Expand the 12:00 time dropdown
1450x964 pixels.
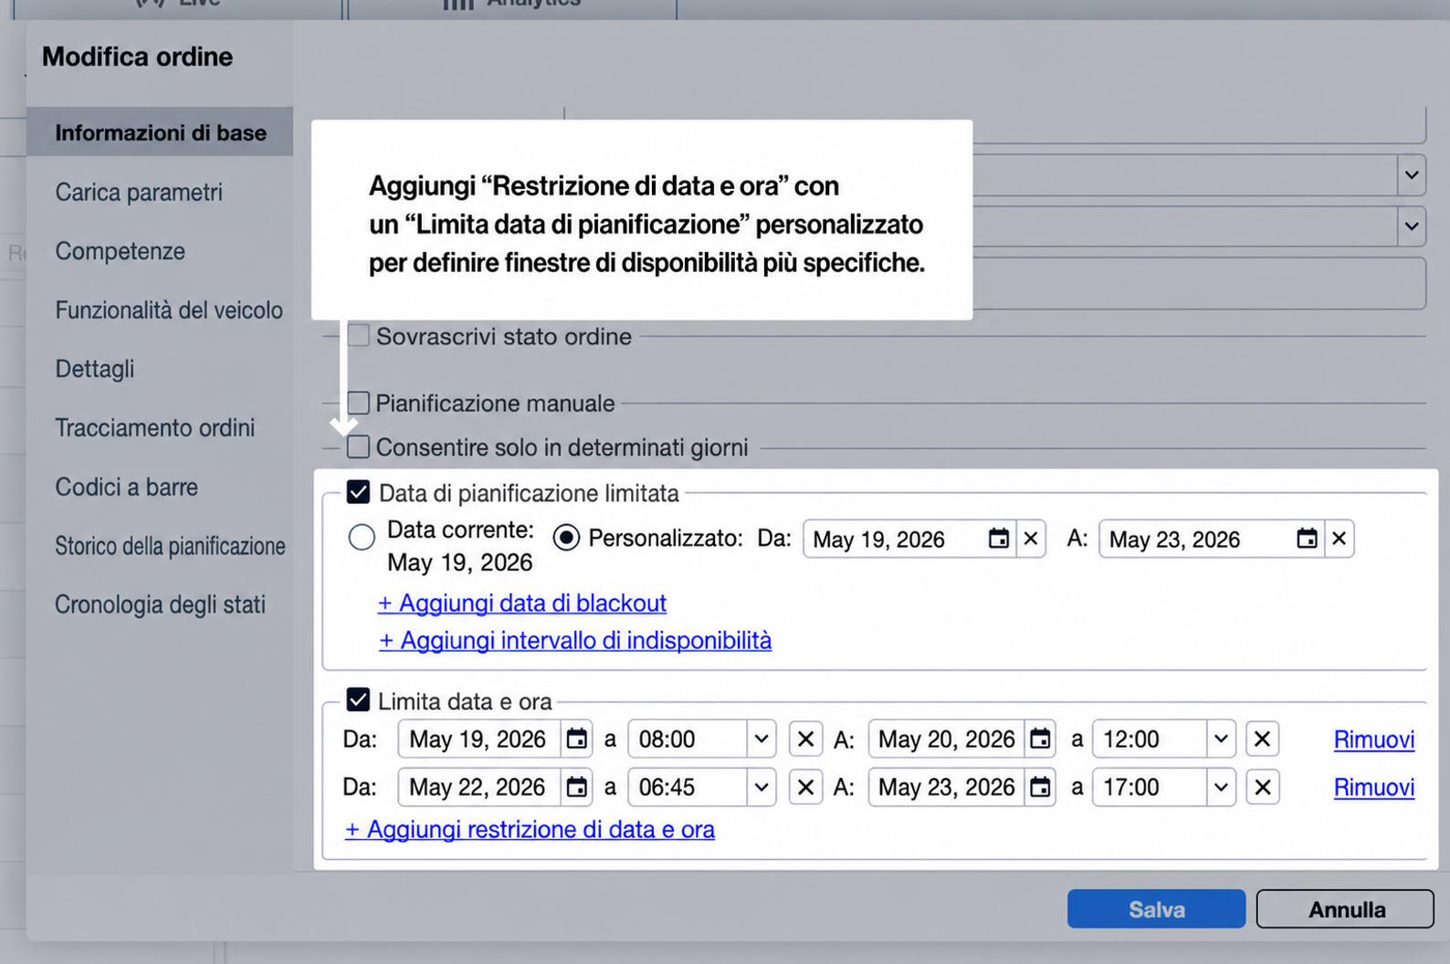(x=1221, y=739)
